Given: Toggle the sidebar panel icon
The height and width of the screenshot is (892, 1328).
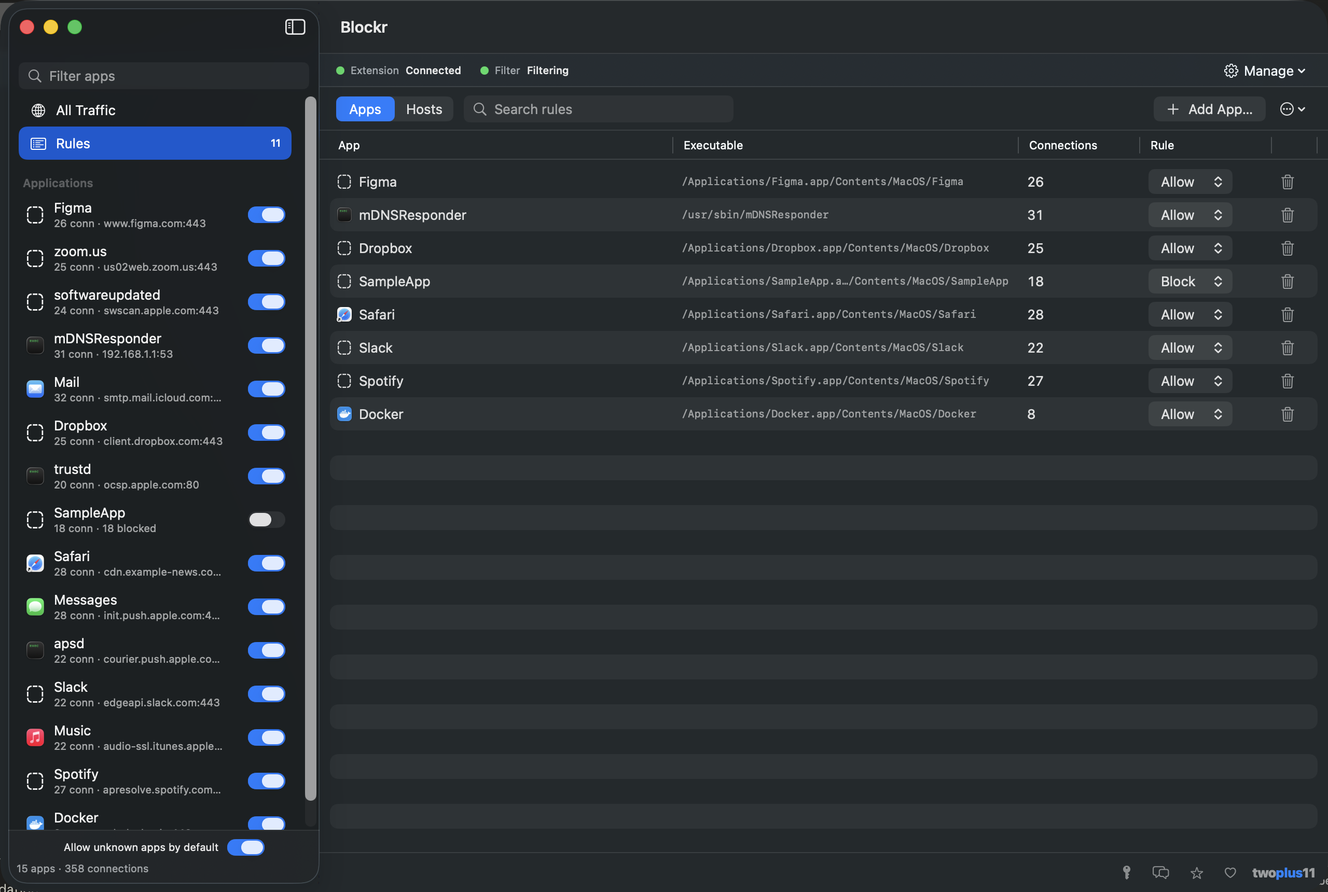Looking at the screenshot, I should coord(295,27).
